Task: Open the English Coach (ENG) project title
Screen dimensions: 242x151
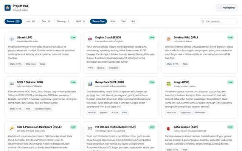Action: pyautogui.click(x=108, y=37)
